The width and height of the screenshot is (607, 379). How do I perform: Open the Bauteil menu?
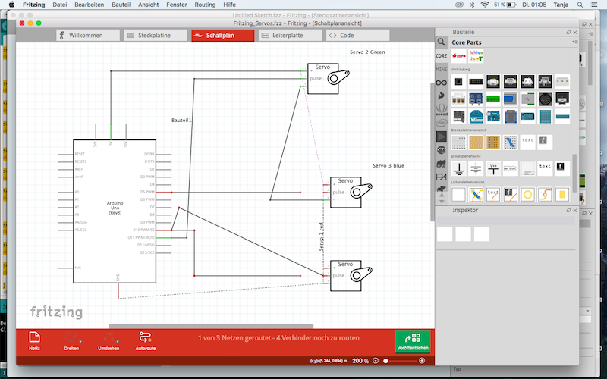point(121,5)
